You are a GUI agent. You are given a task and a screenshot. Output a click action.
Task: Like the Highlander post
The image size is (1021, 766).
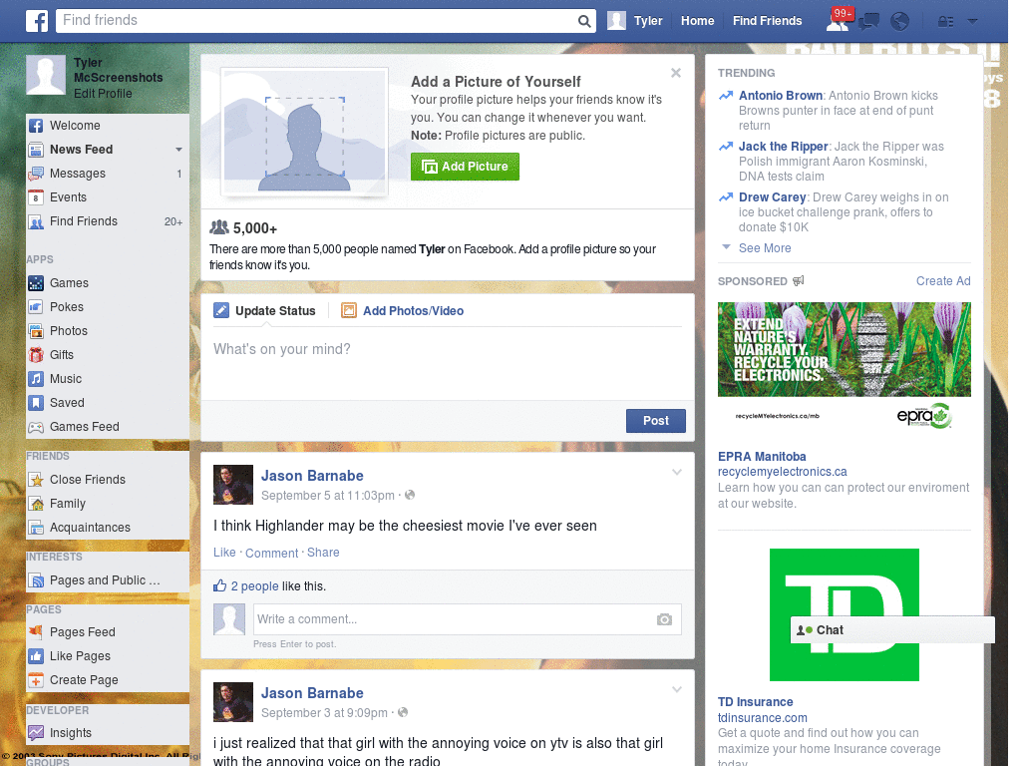(224, 553)
